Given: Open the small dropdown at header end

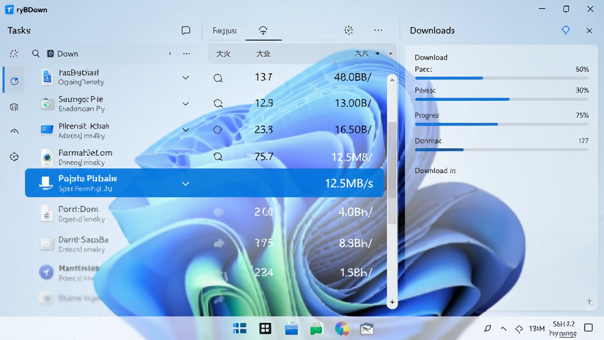Looking at the screenshot, I should 390,54.
